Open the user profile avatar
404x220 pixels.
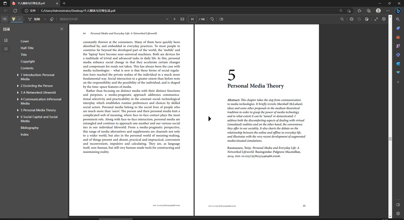coord(378,11)
